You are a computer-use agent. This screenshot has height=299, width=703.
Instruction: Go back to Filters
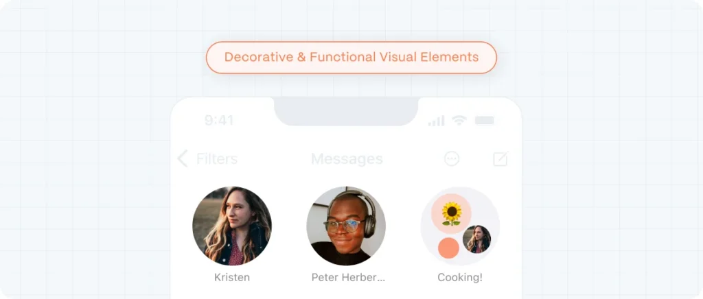pos(217,159)
